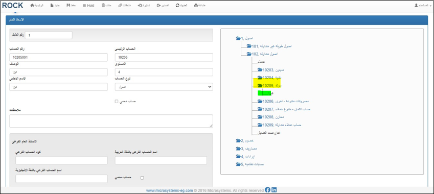Click the sub-account English name field
The image size is (434, 194).
click(61, 179)
